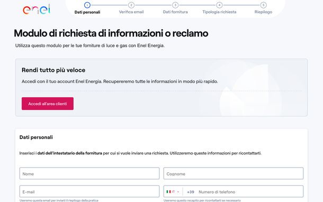Click the Dati personali section heading
This screenshot has height=202, width=323.
(36, 137)
